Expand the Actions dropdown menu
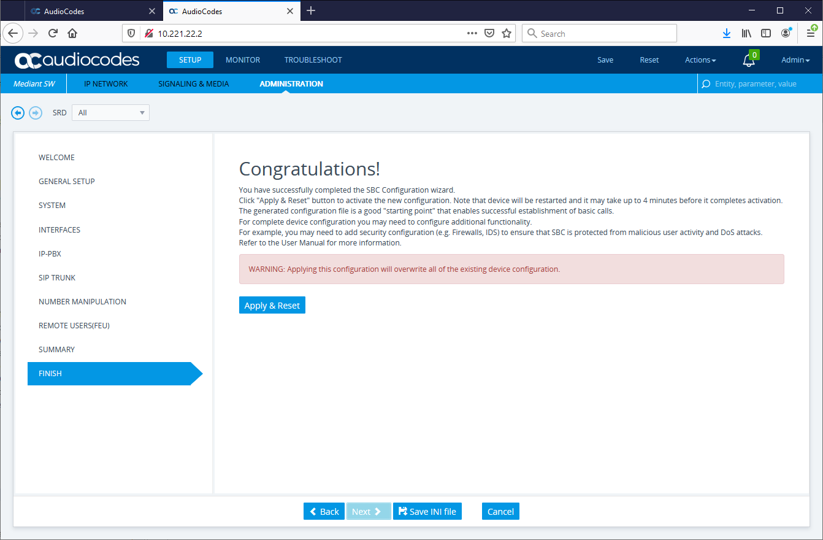This screenshot has height=540, width=823. pos(700,60)
